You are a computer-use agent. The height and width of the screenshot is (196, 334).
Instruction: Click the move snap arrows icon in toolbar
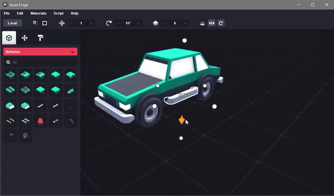[x=62, y=23]
